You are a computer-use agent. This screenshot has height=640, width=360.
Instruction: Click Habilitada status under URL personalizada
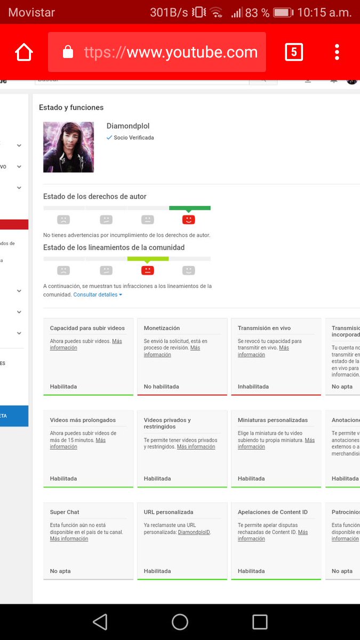157,571
